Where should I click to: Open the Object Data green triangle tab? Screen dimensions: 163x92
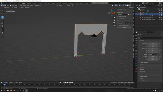click(x=136, y=66)
